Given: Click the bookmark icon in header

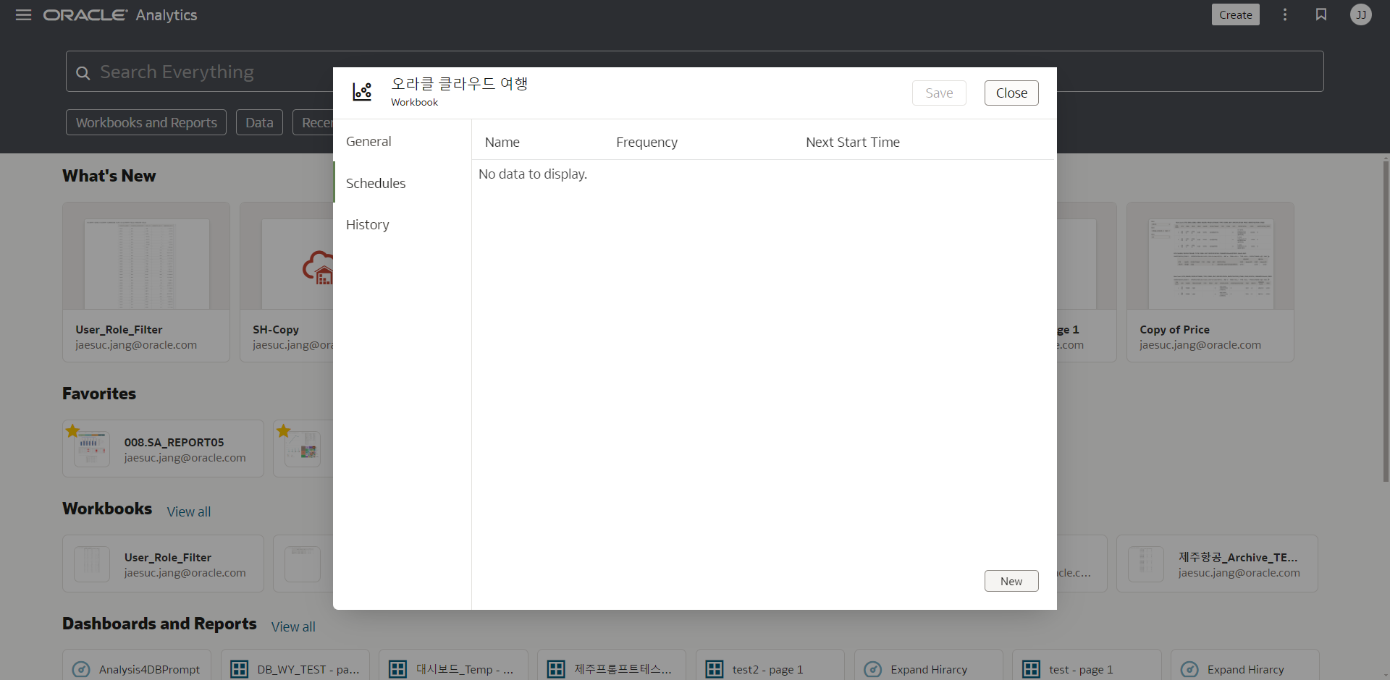Looking at the screenshot, I should [1321, 14].
